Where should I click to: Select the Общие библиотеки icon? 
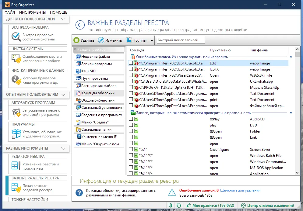point(78,100)
